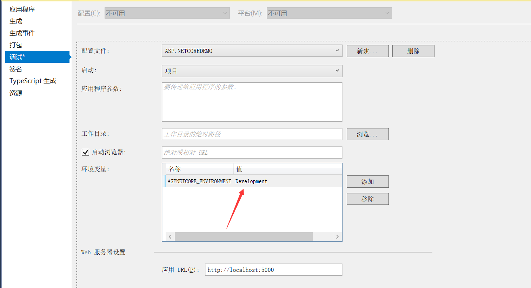The image size is (531, 288).
Task: Click the 新建 profile button
Action: [367, 51]
